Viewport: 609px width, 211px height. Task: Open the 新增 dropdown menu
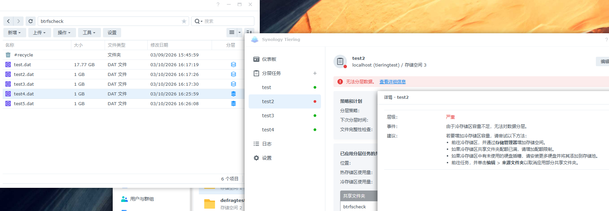coord(14,33)
